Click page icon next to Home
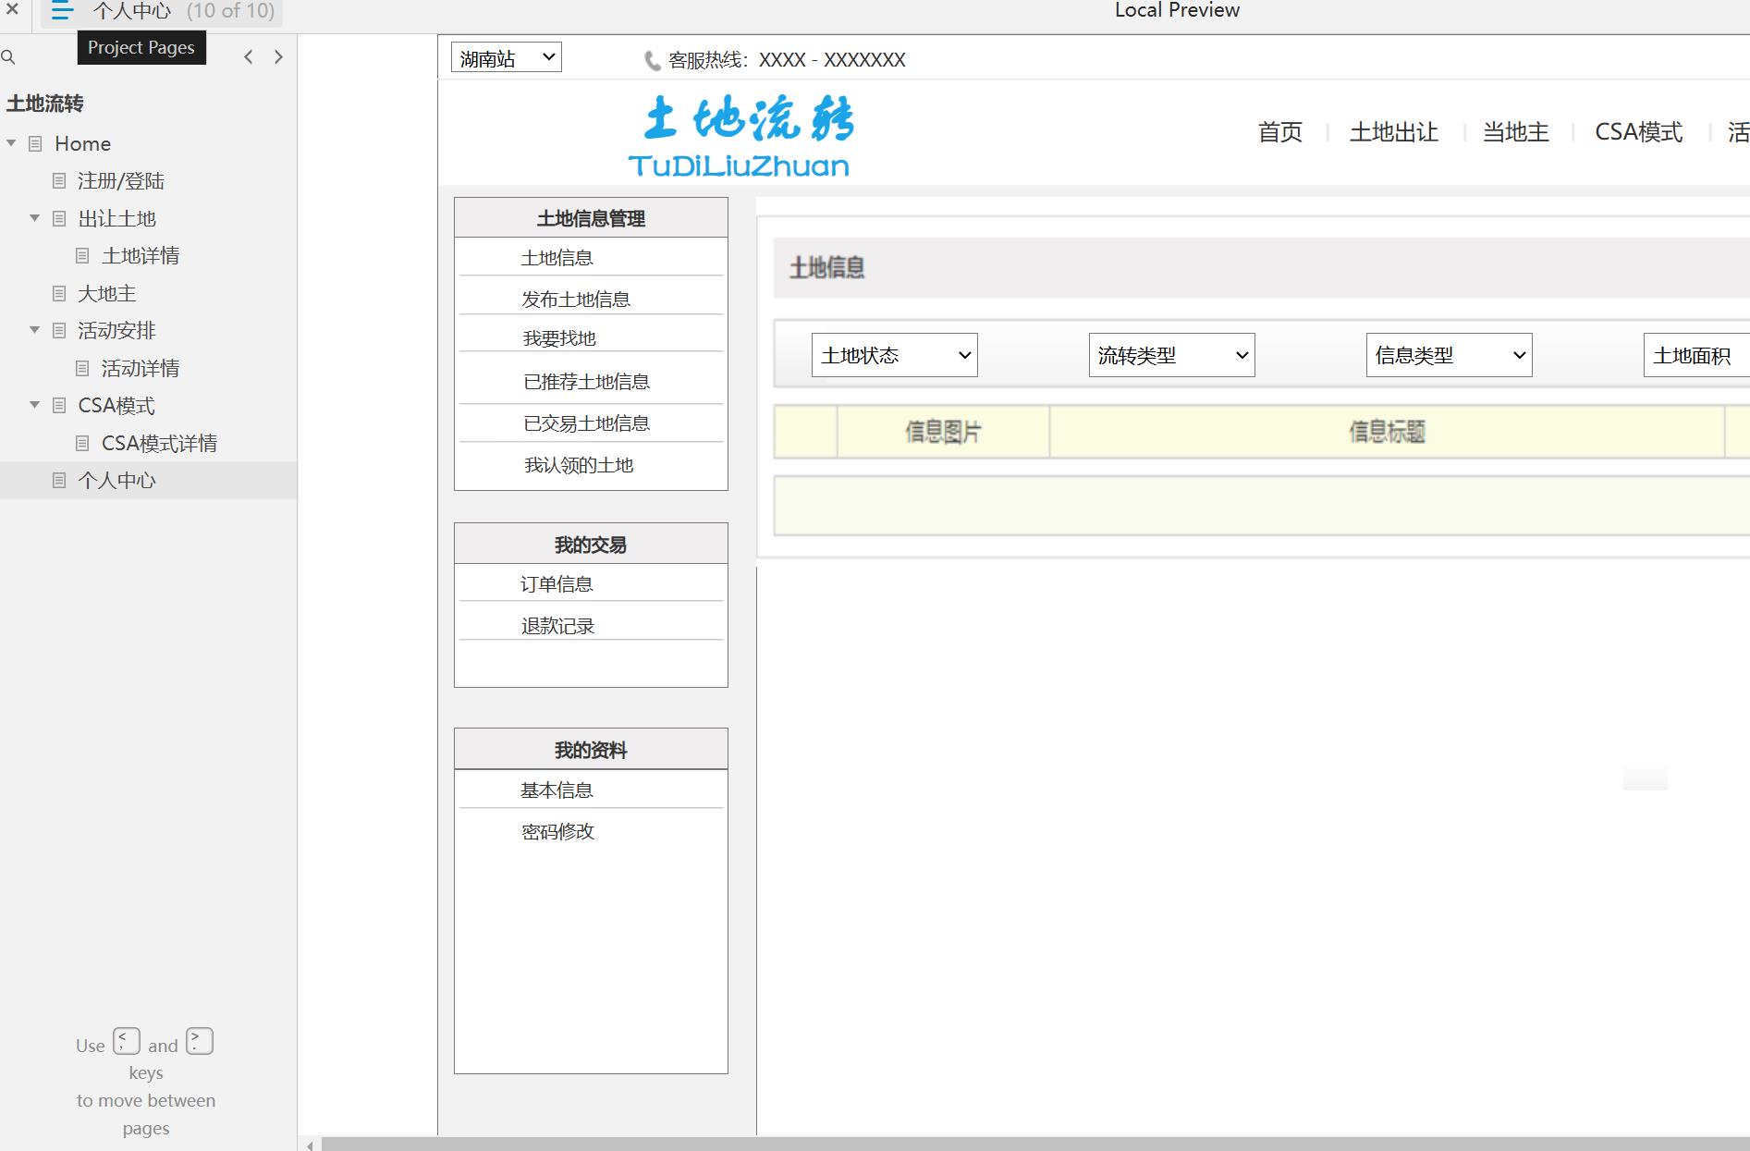Image resolution: width=1750 pixels, height=1151 pixels. 36,143
